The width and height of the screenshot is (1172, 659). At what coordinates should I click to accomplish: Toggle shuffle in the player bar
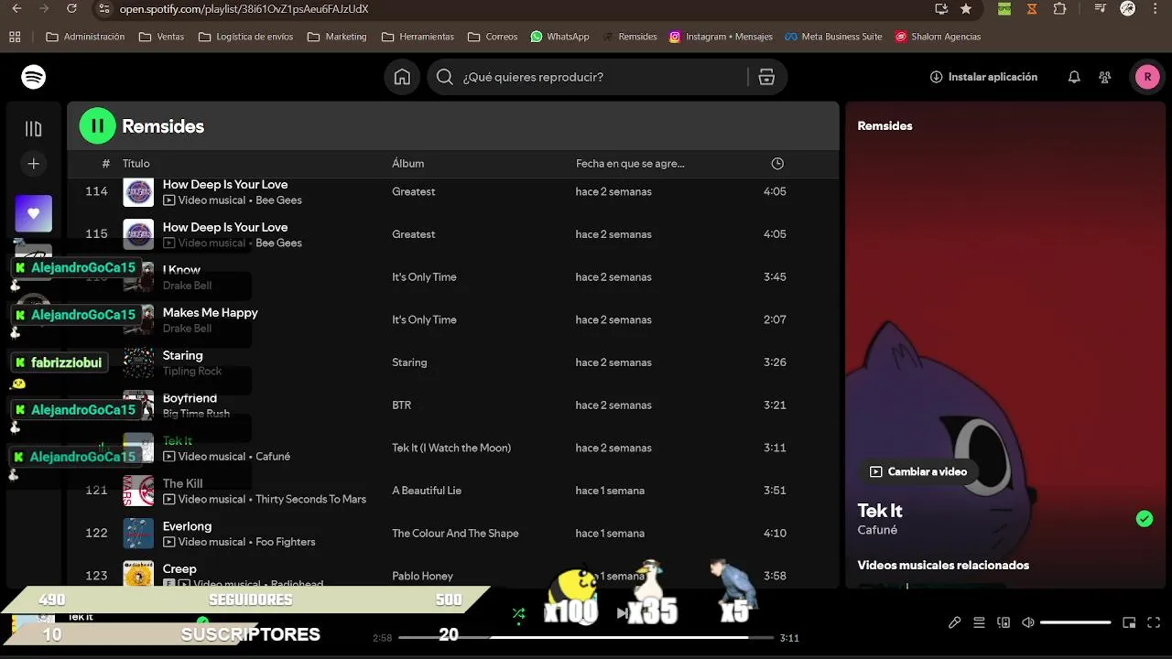pos(519,613)
